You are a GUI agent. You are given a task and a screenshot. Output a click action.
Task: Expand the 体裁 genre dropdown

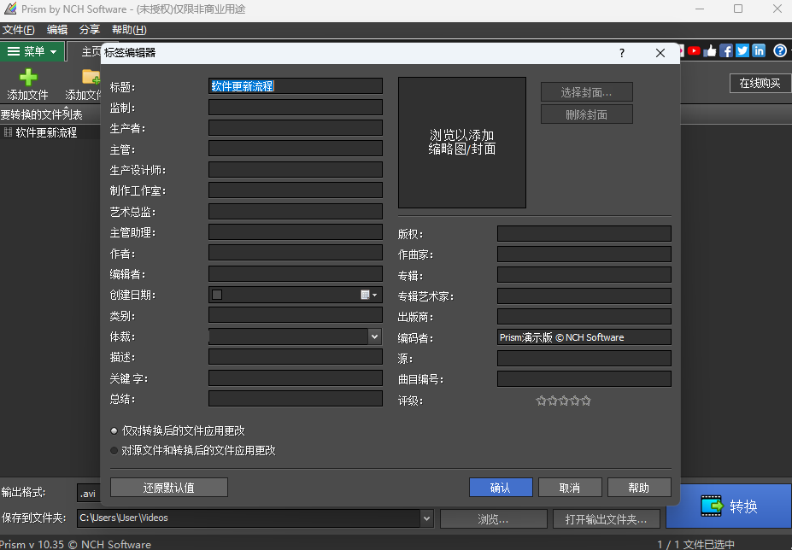point(374,336)
